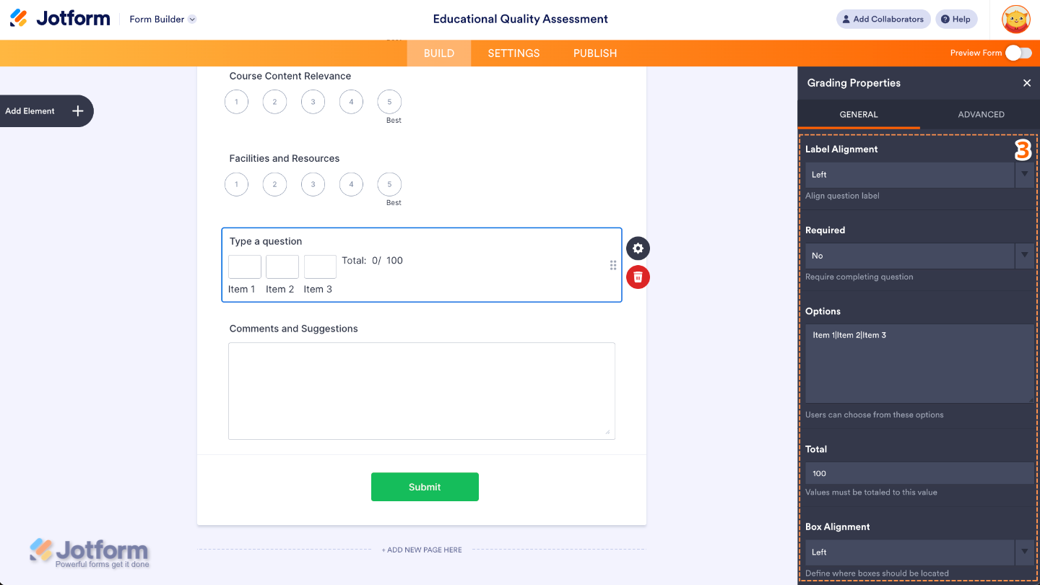Click inside the Comments and Suggestions text area
1040x585 pixels.
tap(422, 390)
